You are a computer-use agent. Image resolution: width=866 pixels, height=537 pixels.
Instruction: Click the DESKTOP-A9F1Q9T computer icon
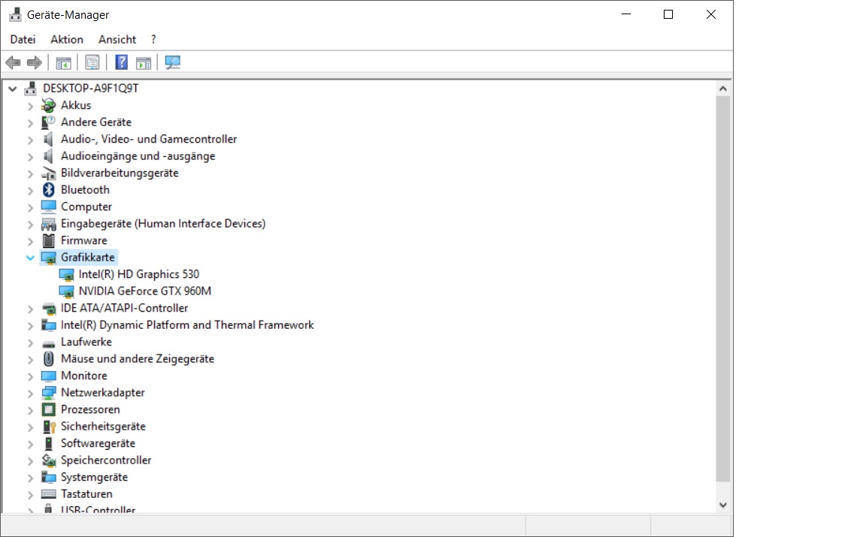(x=30, y=89)
